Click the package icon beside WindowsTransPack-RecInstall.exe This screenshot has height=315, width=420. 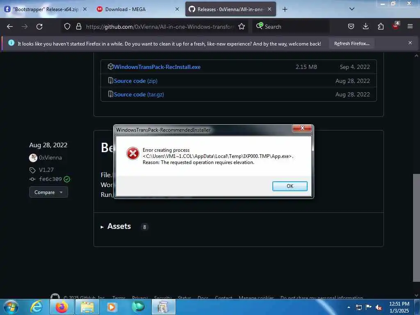click(110, 66)
